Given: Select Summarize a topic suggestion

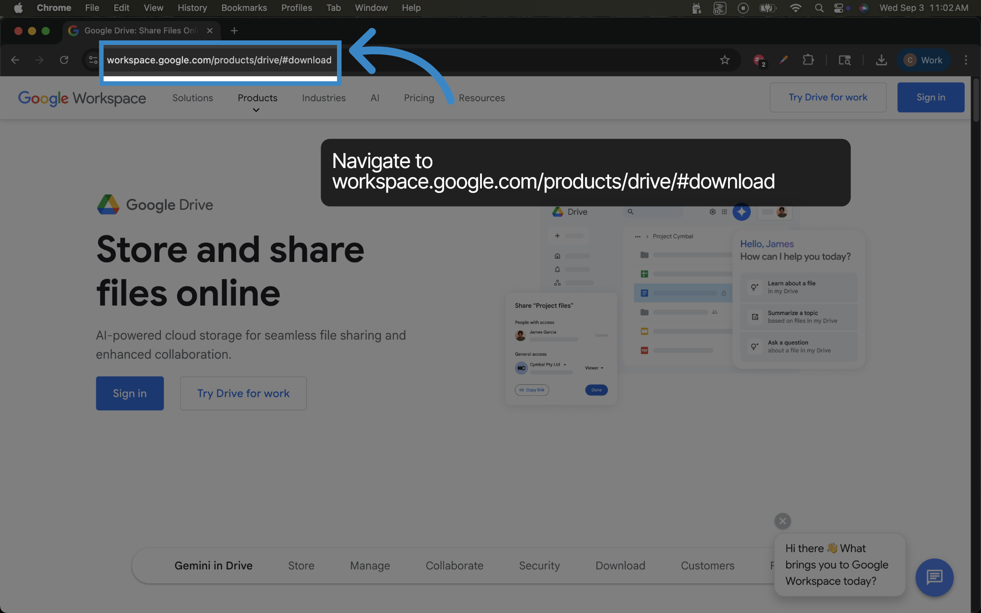Looking at the screenshot, I should coord(799,316).
